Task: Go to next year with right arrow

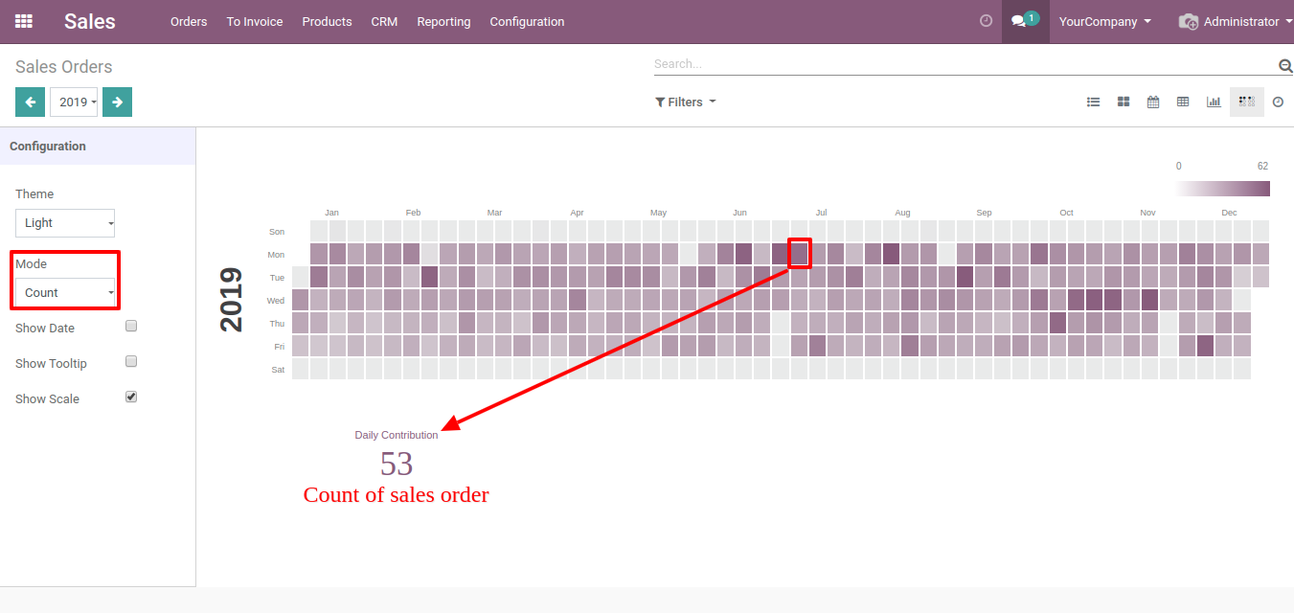Action: 117,102
